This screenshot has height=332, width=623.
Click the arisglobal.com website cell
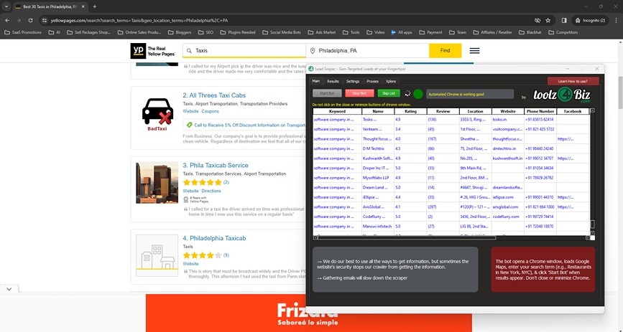(x=508, y=207)
